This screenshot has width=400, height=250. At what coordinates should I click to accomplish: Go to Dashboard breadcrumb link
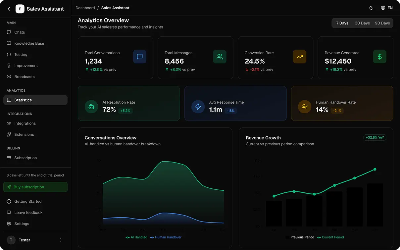tap(85, 8)
